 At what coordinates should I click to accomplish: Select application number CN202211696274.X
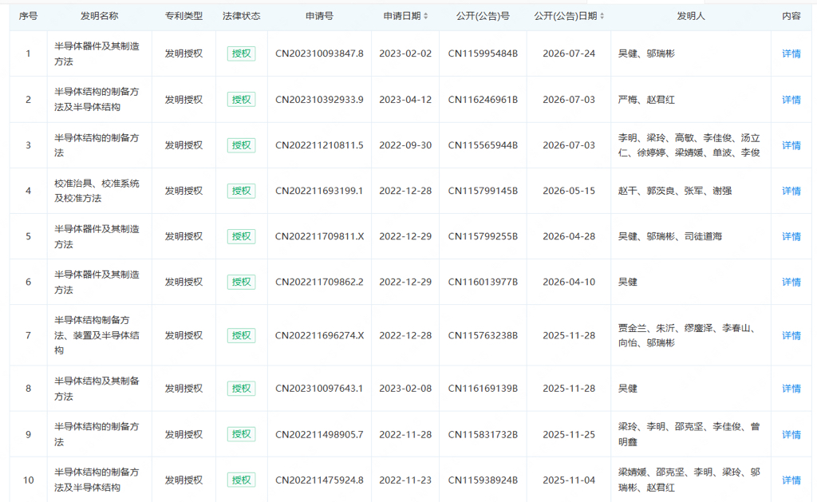(x=319, y=336)
